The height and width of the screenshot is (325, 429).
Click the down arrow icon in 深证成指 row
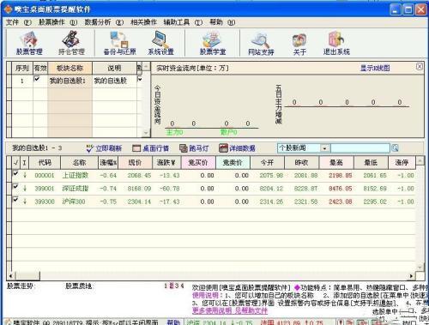click(25, 188)
